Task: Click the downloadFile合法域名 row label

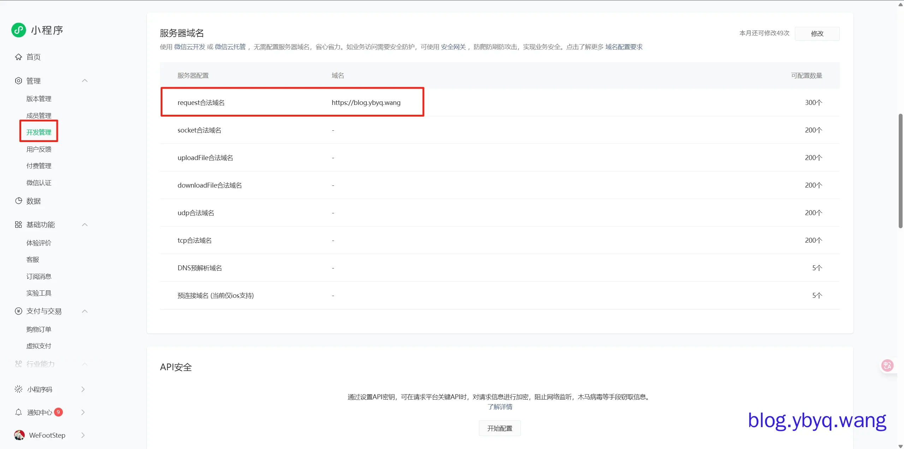Action: 210,185
